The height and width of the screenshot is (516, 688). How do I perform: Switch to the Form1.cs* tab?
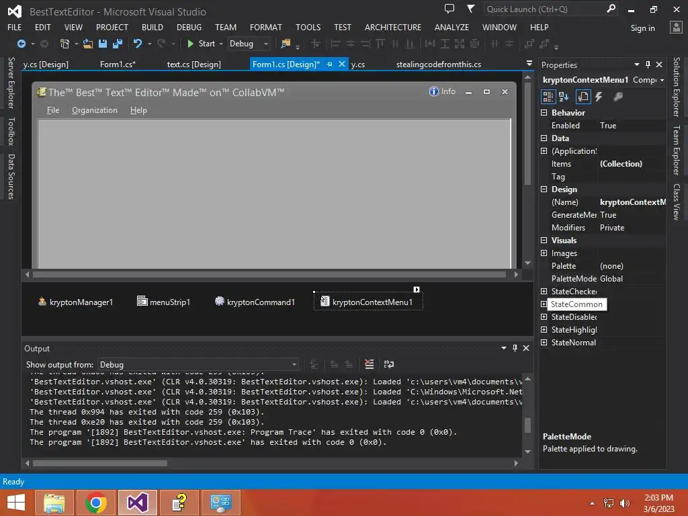118,64
